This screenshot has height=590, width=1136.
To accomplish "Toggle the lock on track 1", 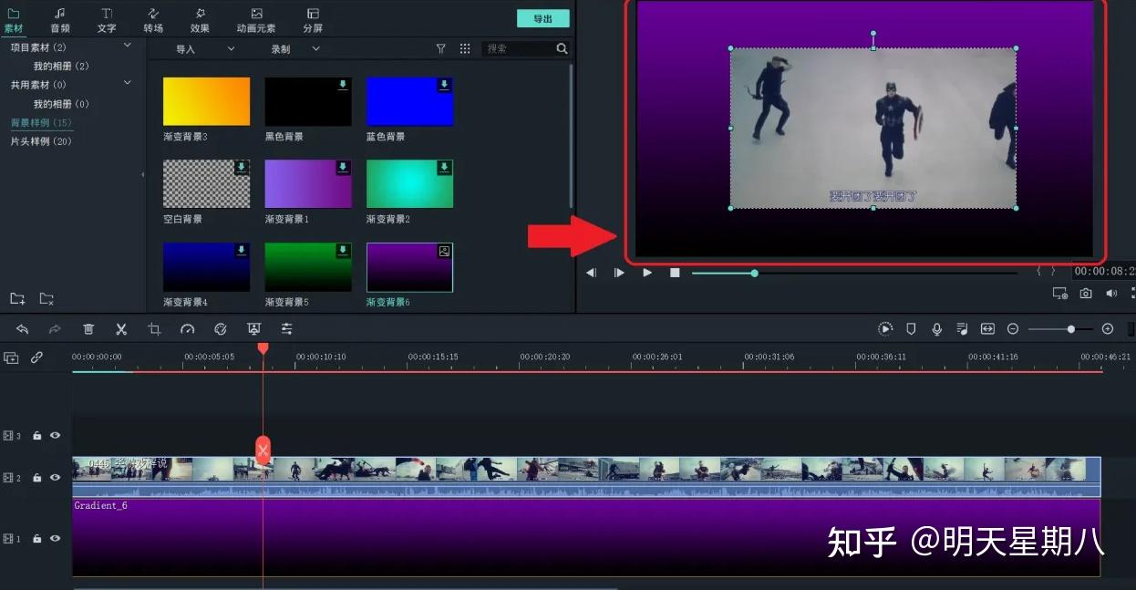I will (36, 539).
